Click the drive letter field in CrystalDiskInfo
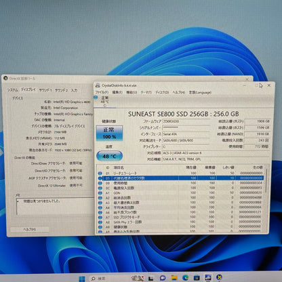Image resolution: width=282 pixels, height=282 pixels. coord(186,146)
